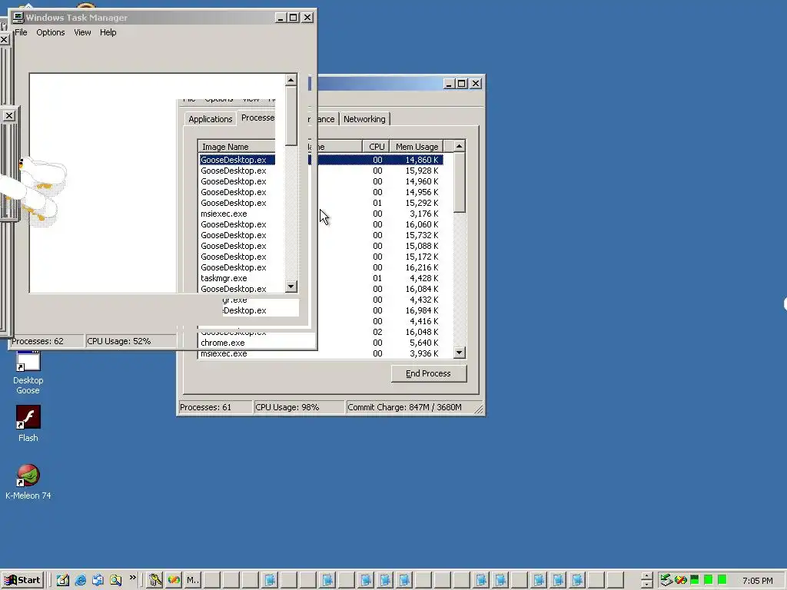Click the taskbar clock showing 7:05 PM
Image resolution: width=787 pixels, height=590 pixels.
pos(757,581)
